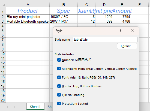Select the 1080P / 8G cell
Viewport: 150px width, 111px height.
coord(64,17)
